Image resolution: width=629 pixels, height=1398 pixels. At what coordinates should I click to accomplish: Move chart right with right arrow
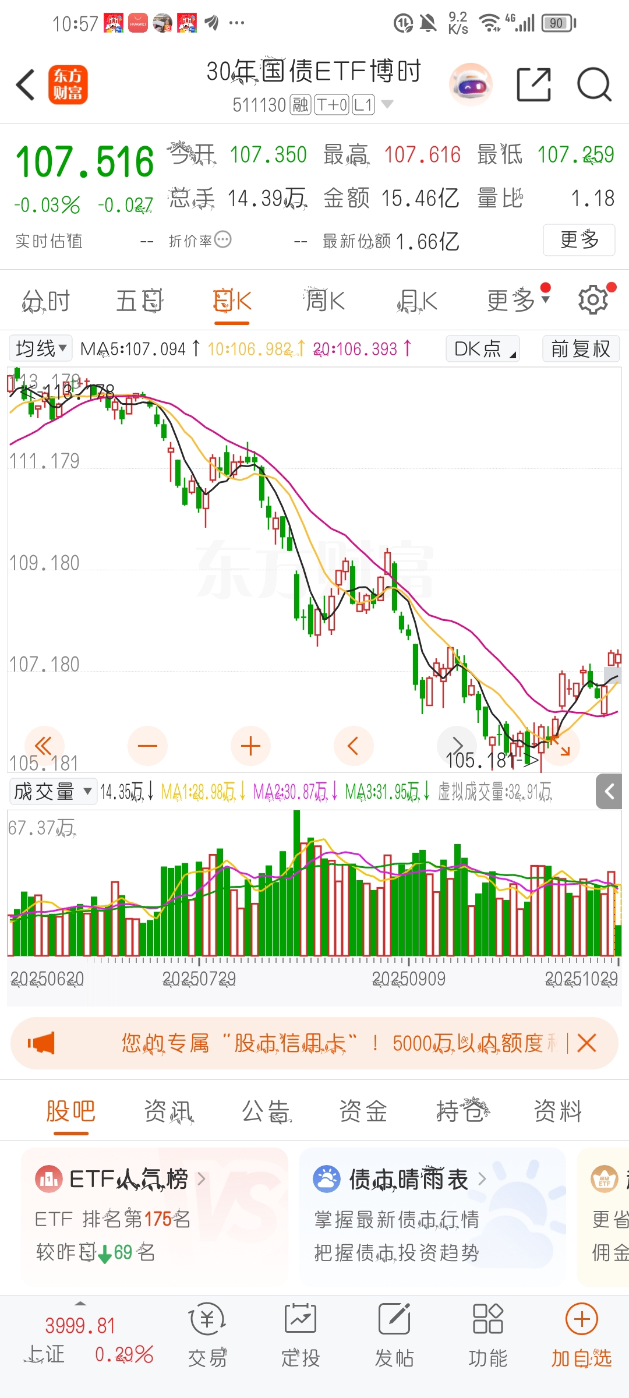pos(457,746)
